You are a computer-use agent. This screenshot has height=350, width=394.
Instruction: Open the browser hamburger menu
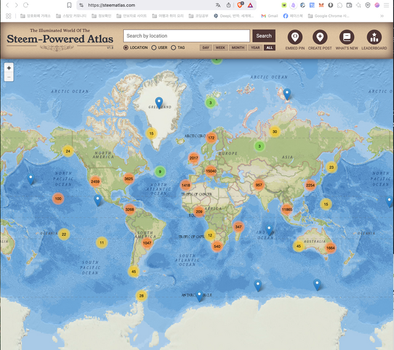pos(386,5)
